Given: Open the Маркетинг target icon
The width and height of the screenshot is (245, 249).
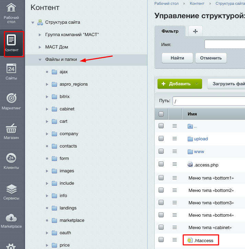Looking at the screenshot, I should click(11, 98).
